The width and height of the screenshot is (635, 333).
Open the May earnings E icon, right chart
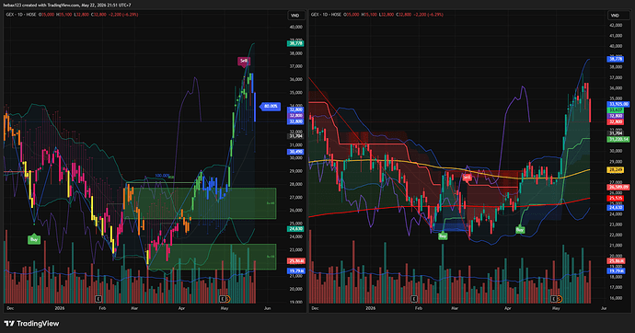554,299
